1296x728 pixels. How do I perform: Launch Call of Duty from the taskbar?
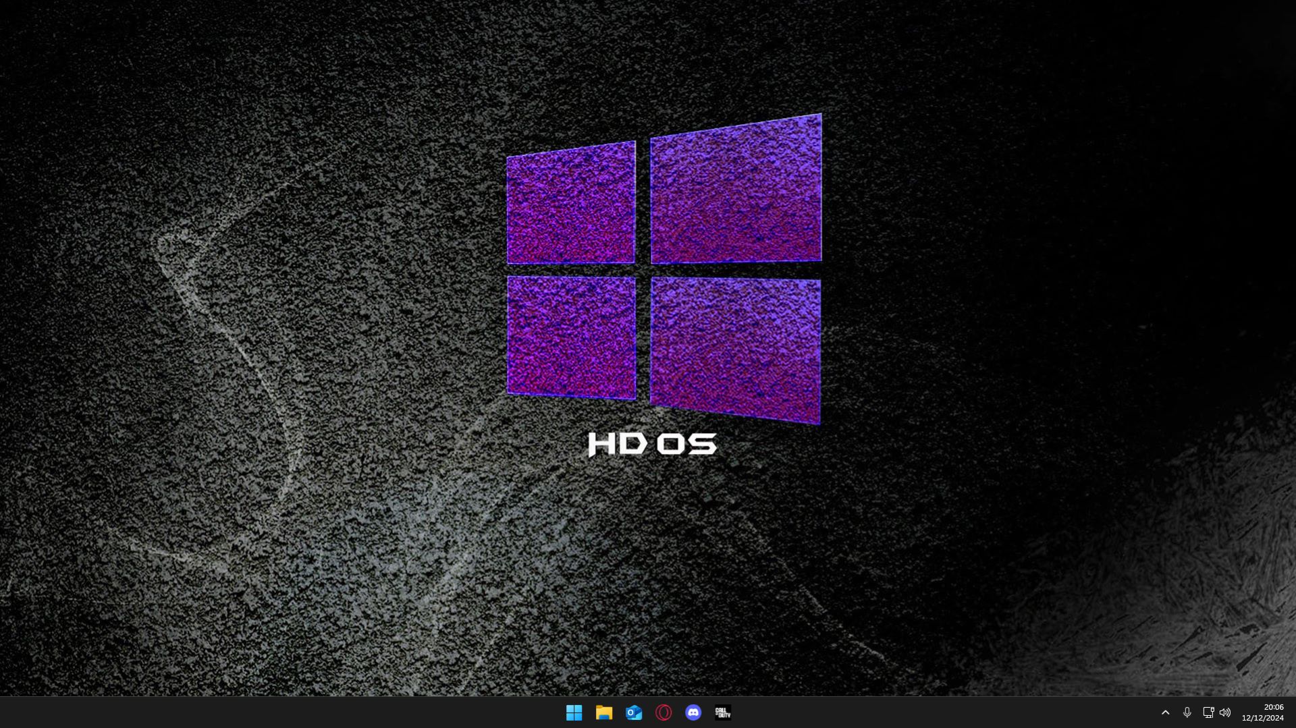pyautogui.click(x=723, y=712)
